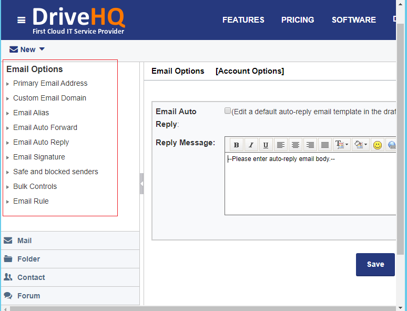Open the Mail section
Image resolution: width=407 pixels, height=311 pixels.
click(x=70, y=240)
